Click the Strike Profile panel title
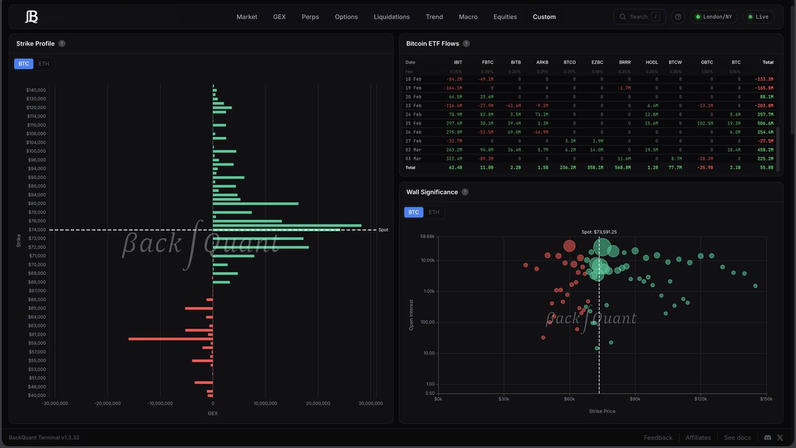The width and height of the screenshot is (796, 448). coord(36,43)
